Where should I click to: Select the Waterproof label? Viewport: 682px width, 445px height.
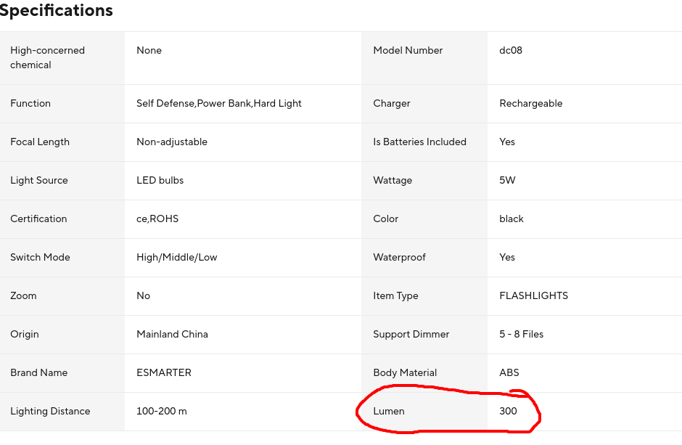click(399, 258)
